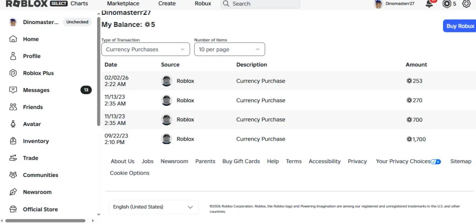Click the search magnifier icon
Viewport: 476px width, 223px height.
[x=226, y=4]
